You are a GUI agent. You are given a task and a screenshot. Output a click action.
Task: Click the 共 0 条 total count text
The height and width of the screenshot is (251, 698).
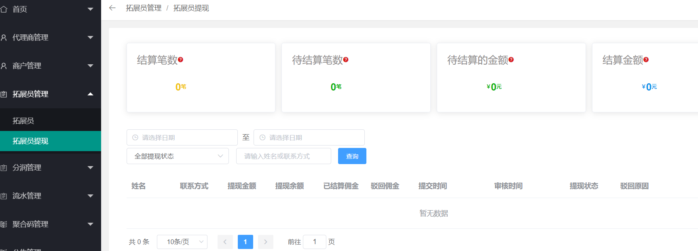point(139,242)
